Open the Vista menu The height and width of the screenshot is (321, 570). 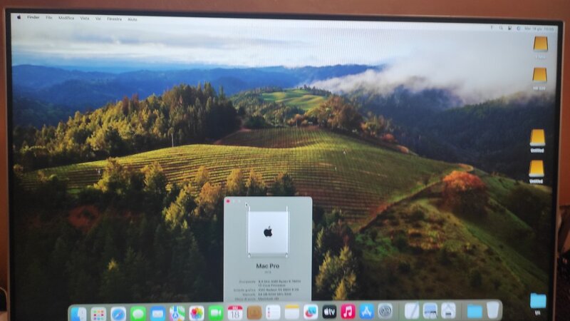click(84, 19)
